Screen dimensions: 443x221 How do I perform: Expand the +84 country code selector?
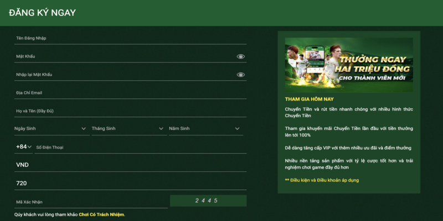pos(23,147)
